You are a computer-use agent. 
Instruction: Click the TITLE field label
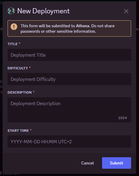click(x=12, y=44)
